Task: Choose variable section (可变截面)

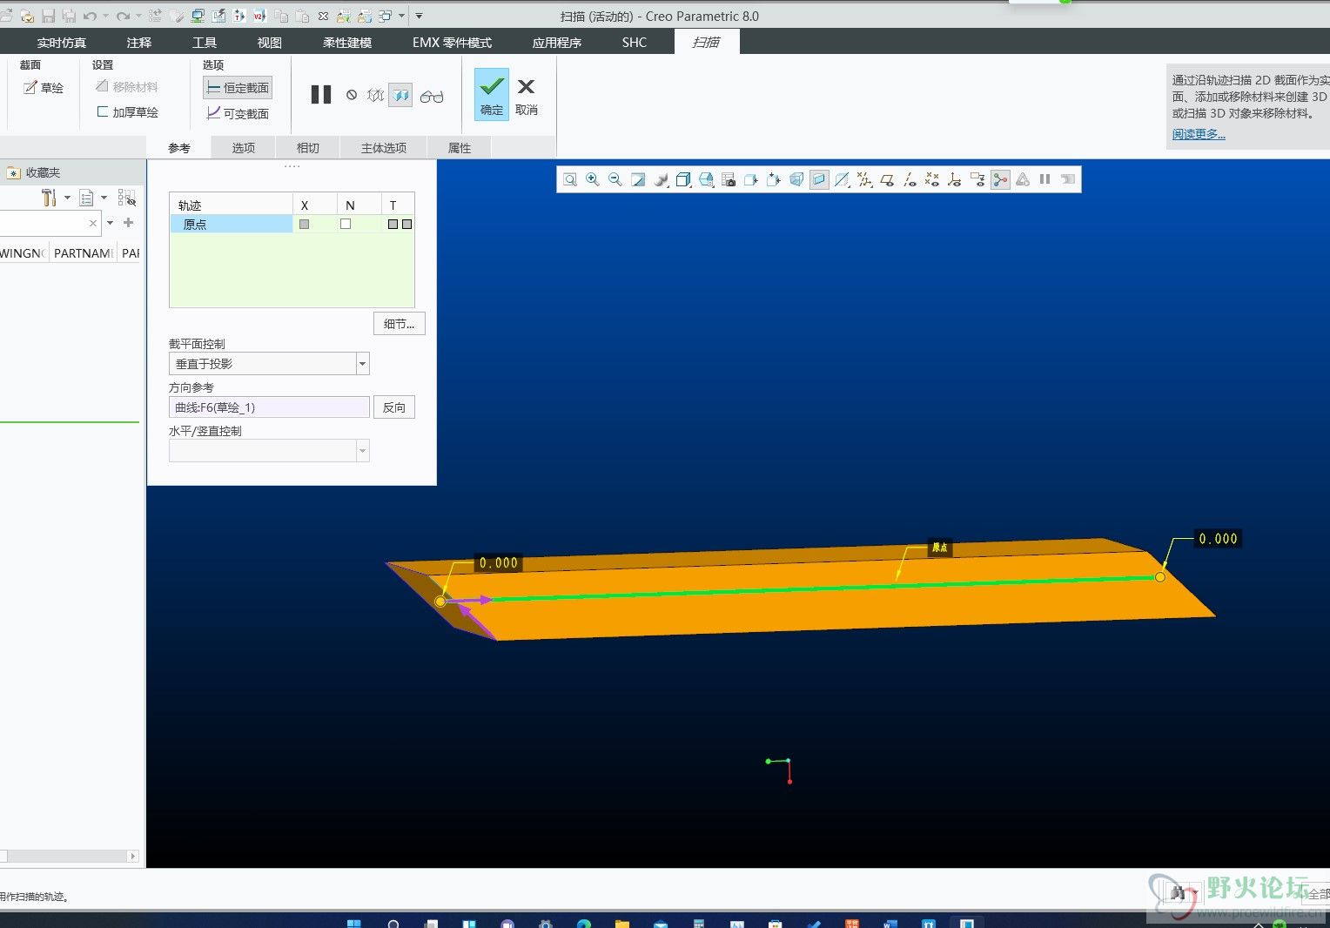Action: (238, 113)
